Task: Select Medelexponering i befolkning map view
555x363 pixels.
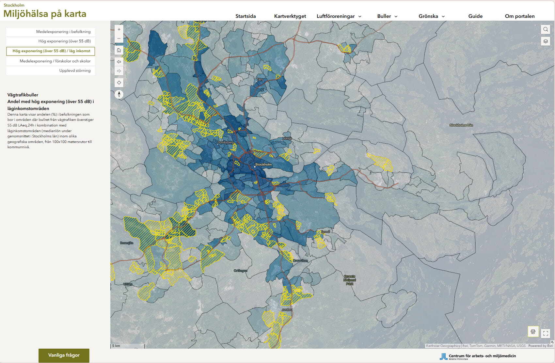Action: [x=51, y=32]
